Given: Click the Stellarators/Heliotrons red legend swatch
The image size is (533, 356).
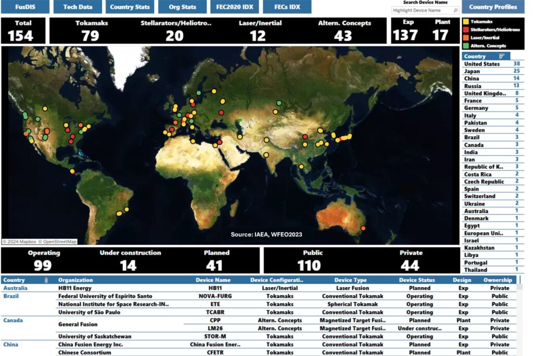Looking at the screenshot, I should coord(465,29).
